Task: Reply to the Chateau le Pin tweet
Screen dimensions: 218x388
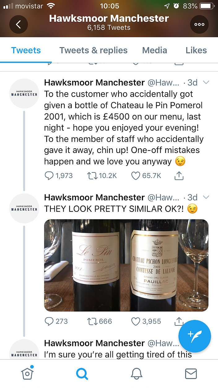Action: 49,176
